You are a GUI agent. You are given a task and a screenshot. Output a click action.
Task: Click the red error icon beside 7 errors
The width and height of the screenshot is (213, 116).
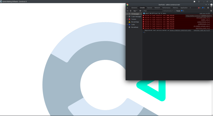[x=129, y=19]
